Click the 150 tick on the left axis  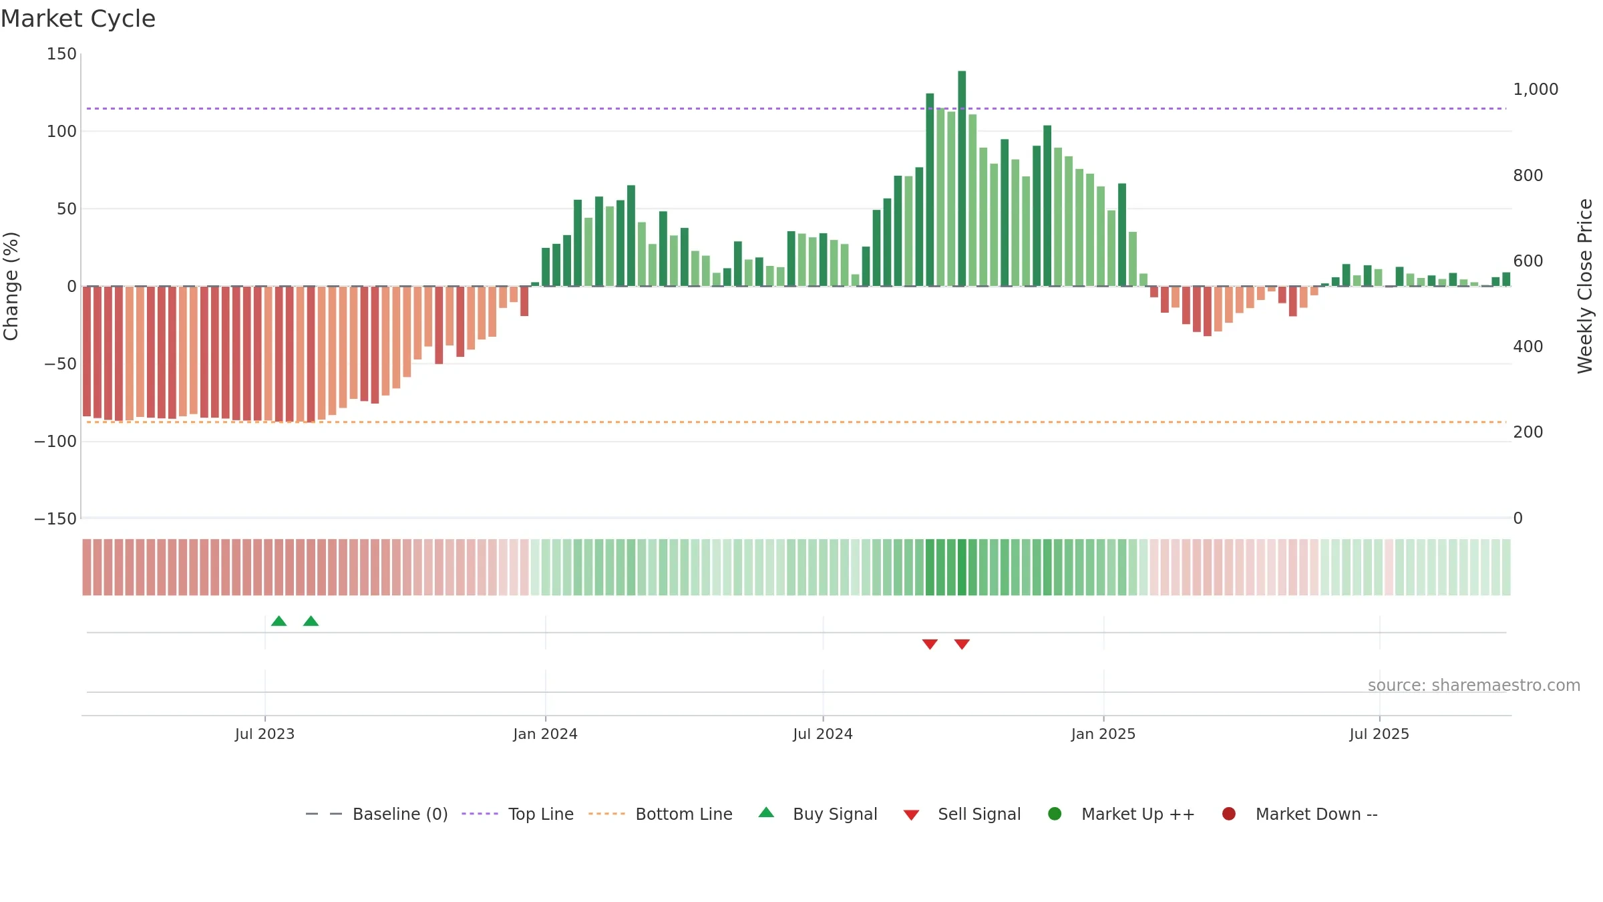point(61,53)
